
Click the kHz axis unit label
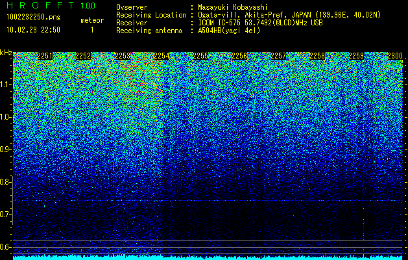[6, 53]
